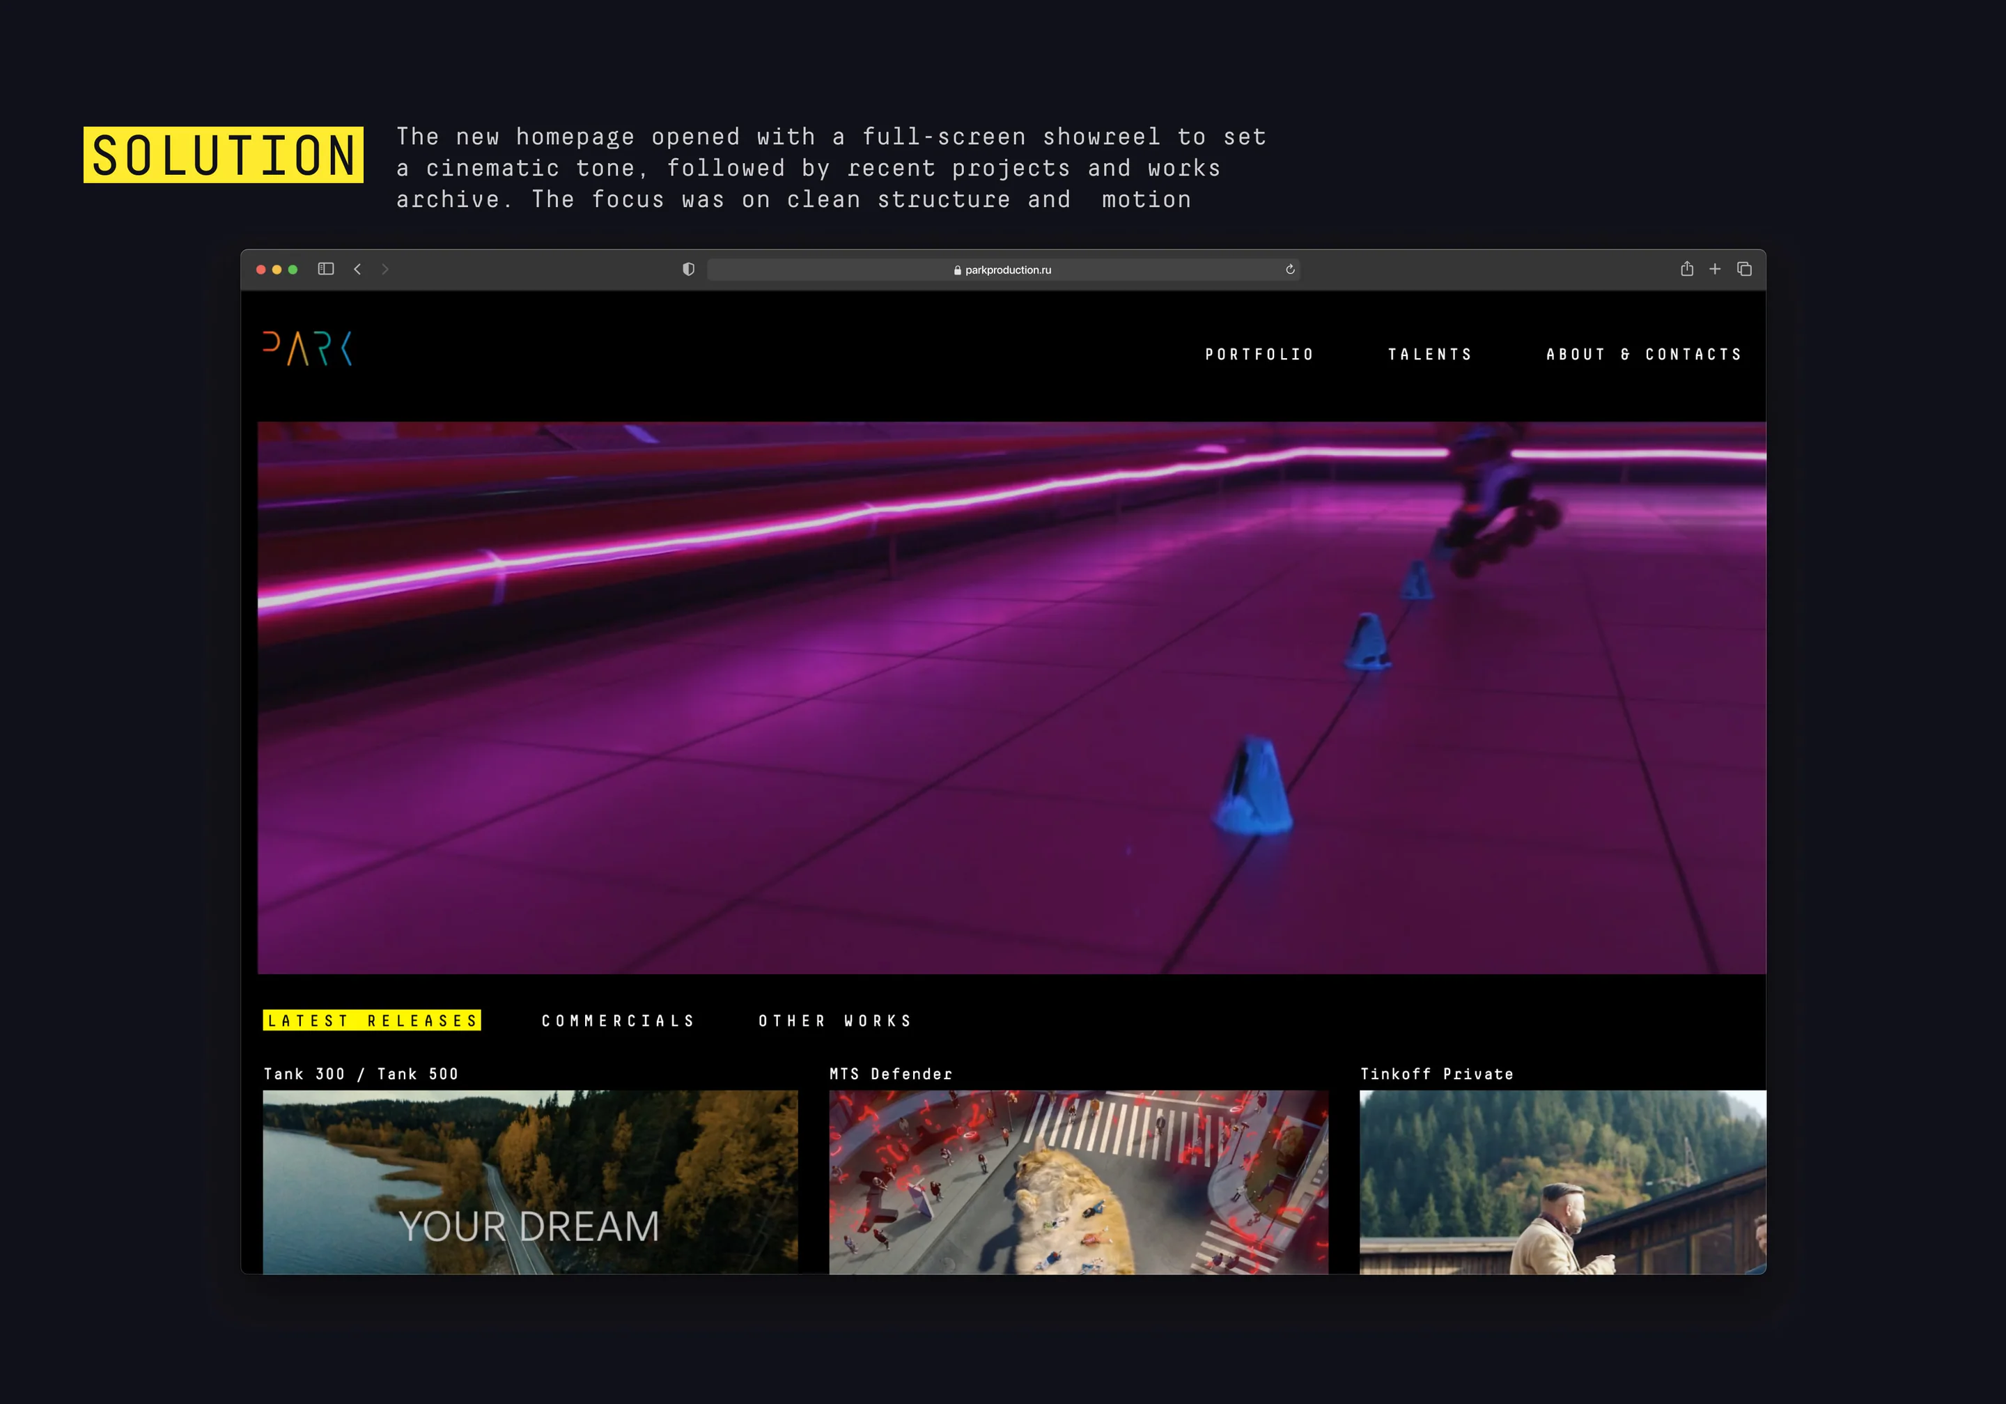Open the share icon in the toolbar
The width and height of the screenshot is (2006, 1404).
pos(1687,268)
